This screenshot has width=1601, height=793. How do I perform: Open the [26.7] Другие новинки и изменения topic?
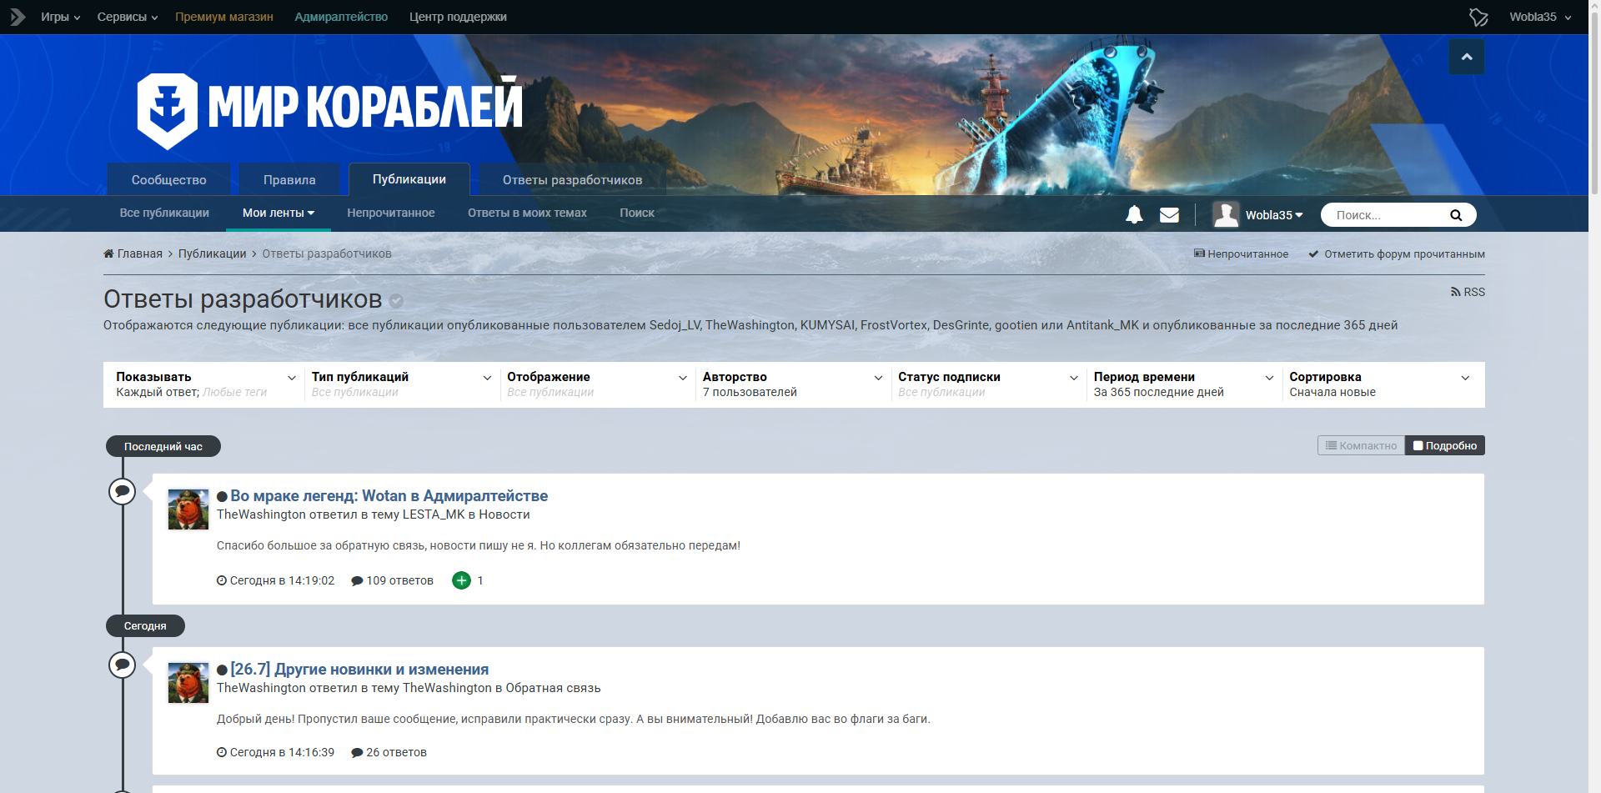click(x=359, y=670)
